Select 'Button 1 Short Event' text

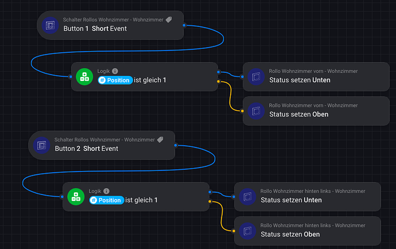coord(95,29)
